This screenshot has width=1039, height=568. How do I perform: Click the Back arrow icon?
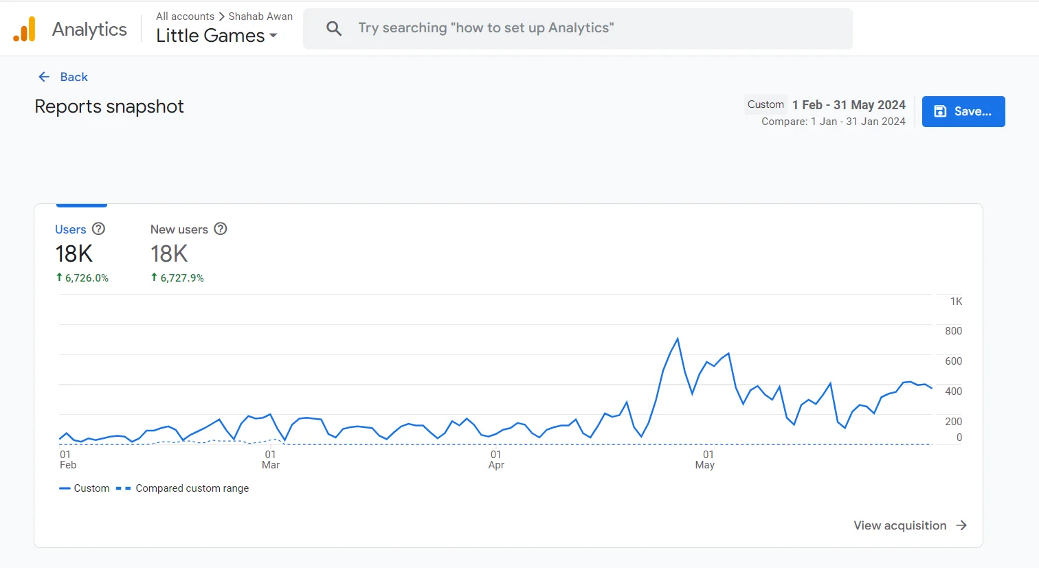(x=44, y=77)
